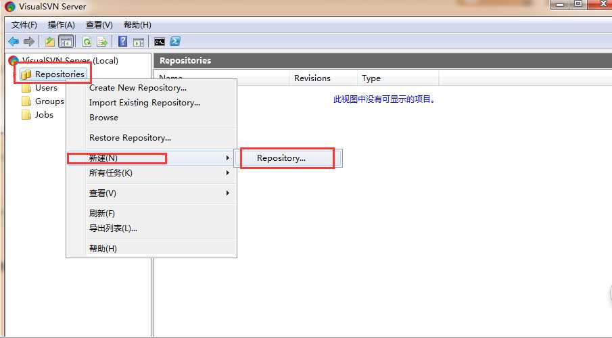
Task: Expand the 所有任务(K) submenu arrow
Action: 227,173
